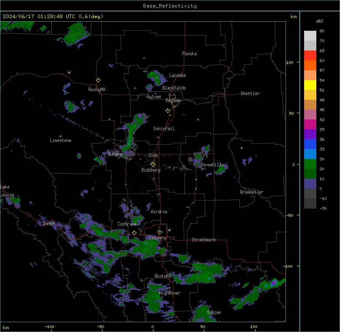Click the yellow diamond marker south of RedDeer
The image size is (340, 332).
click(168, 111)
